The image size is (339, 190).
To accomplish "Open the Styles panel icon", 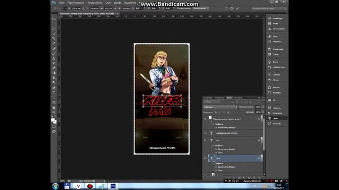I will pos(270,54).
